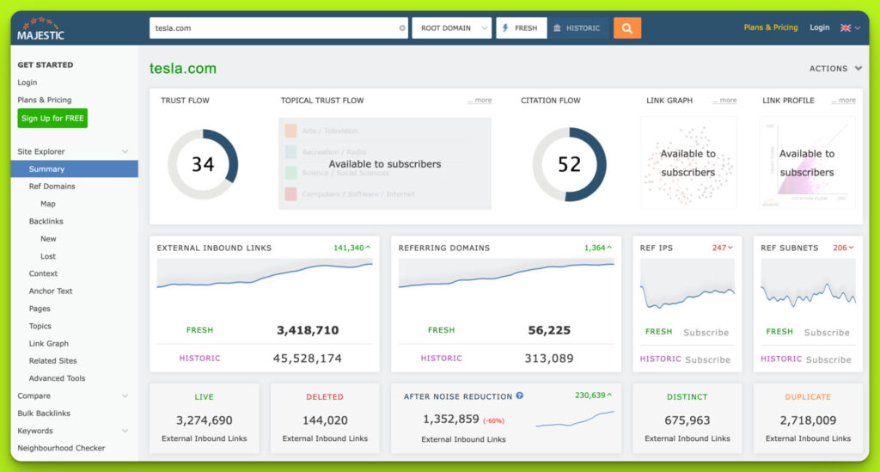Image resolution: width=880 pixels, height=472 pixels.
Task: Expand the Compare sidebar section
Action: pyautogui.click(x=125, y=396)
